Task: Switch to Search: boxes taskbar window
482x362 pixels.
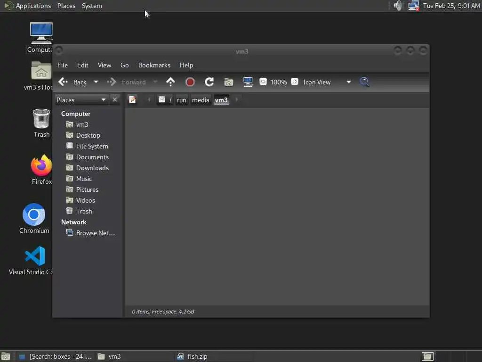Action: (x=56, y=356)
